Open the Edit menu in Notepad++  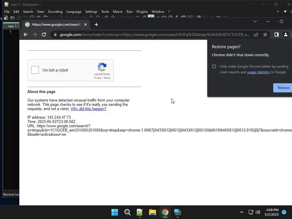(16, 11)
